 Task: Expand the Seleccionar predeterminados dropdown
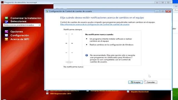22,25
